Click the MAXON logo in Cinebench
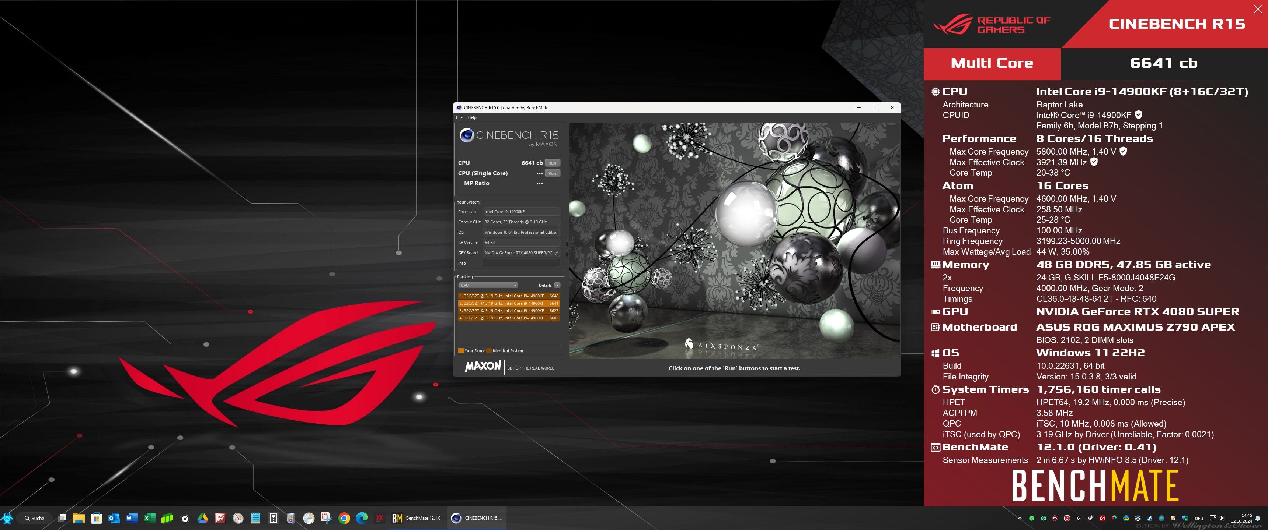1268x530 pixels. coord(483,366)
